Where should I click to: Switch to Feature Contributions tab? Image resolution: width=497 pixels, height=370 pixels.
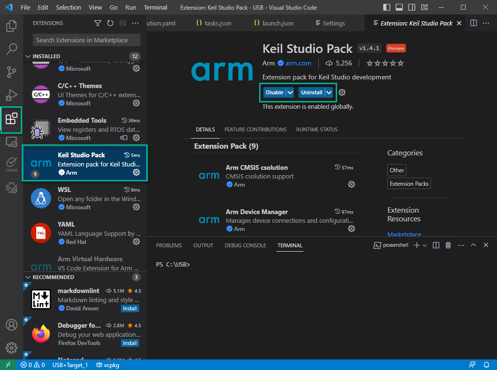pos(255,129)
